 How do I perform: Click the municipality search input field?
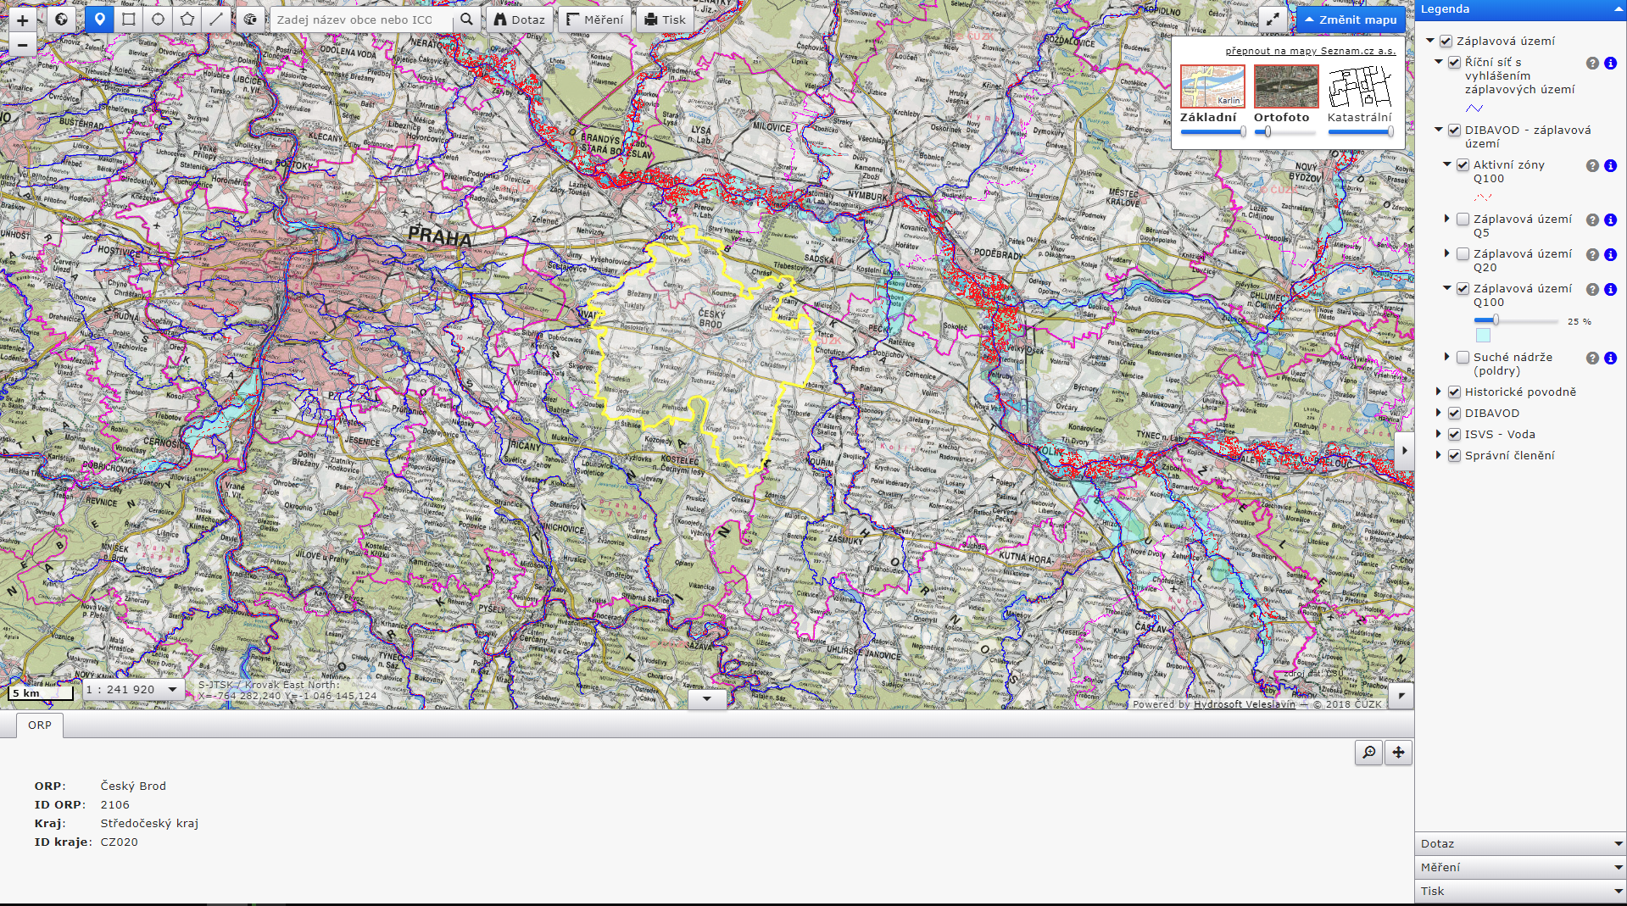point(363,19)
